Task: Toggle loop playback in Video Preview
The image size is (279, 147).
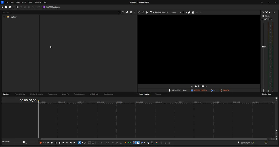Action: coord(192,87)
